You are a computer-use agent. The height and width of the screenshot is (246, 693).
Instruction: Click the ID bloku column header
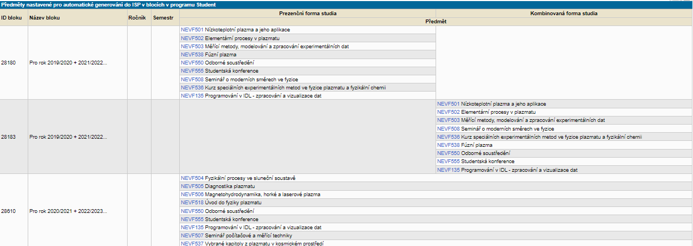pyautogui.click(x=11, y=17)
